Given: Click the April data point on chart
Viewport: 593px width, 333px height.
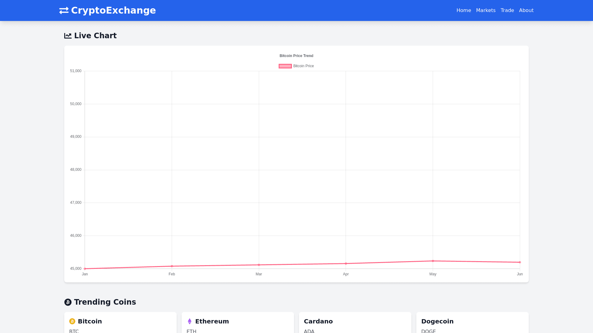Looking at the screenshot, I should click(x=346, y=264).
